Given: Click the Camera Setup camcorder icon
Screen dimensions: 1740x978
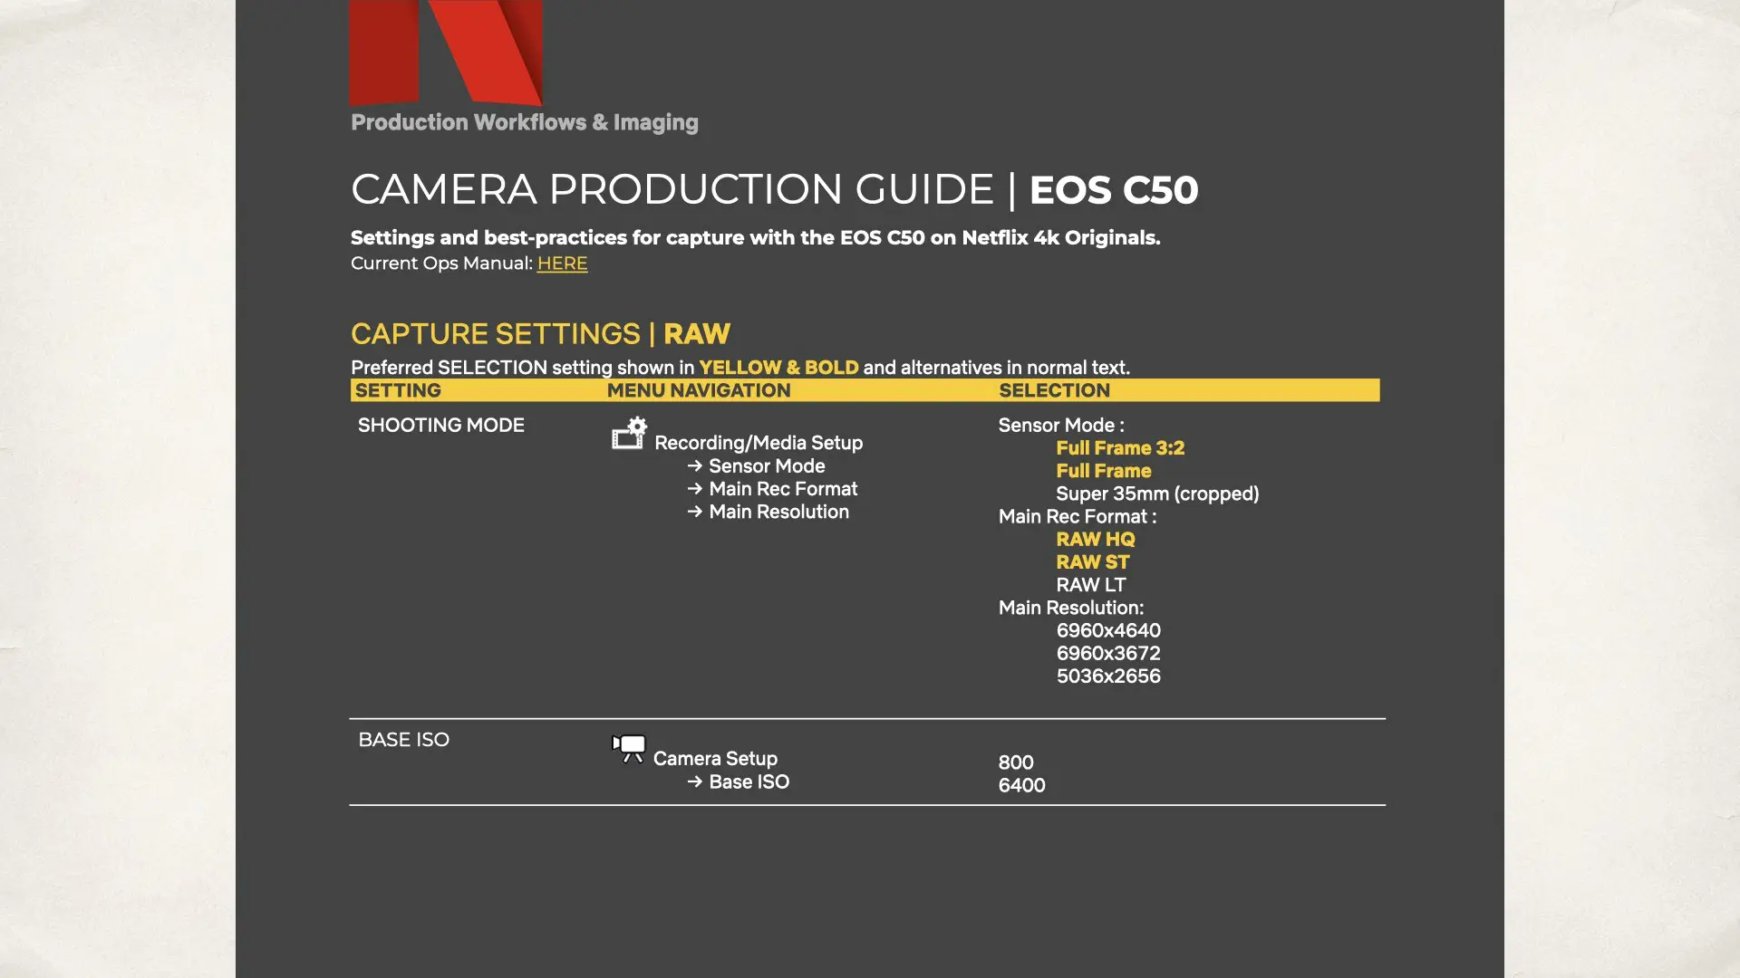Looking at the screenshot, I should tap(629, 748).
